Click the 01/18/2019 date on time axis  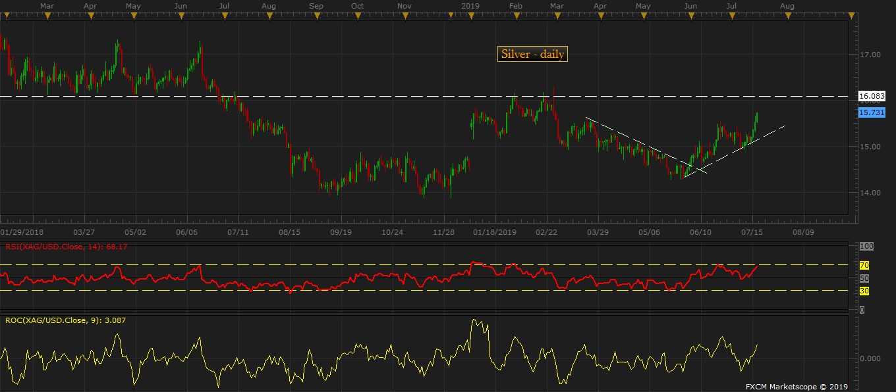(x=495, y=232)
